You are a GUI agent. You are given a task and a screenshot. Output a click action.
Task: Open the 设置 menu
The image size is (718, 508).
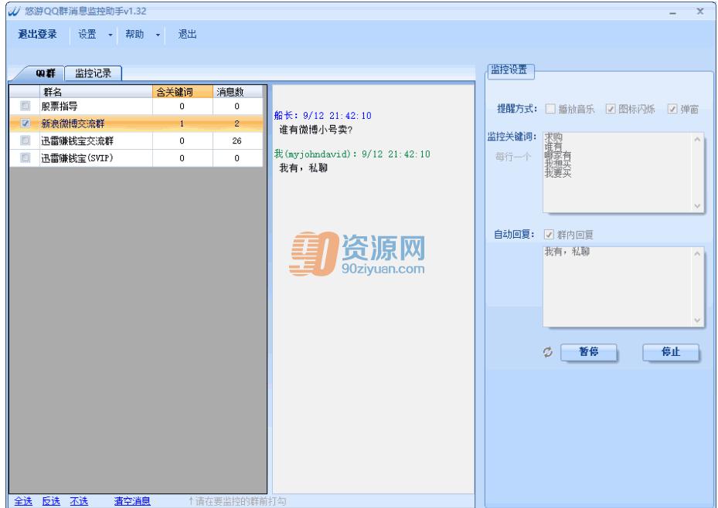tap(87, 34)
